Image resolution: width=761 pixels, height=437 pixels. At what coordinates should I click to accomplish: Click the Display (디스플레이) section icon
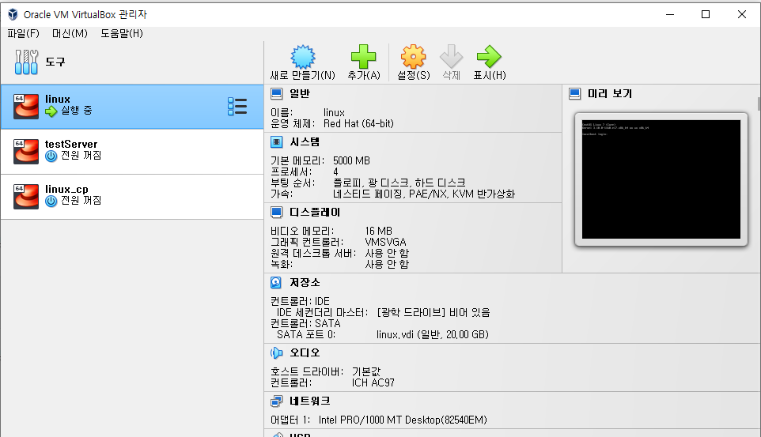pyautogui.click(x=276, y=213)
